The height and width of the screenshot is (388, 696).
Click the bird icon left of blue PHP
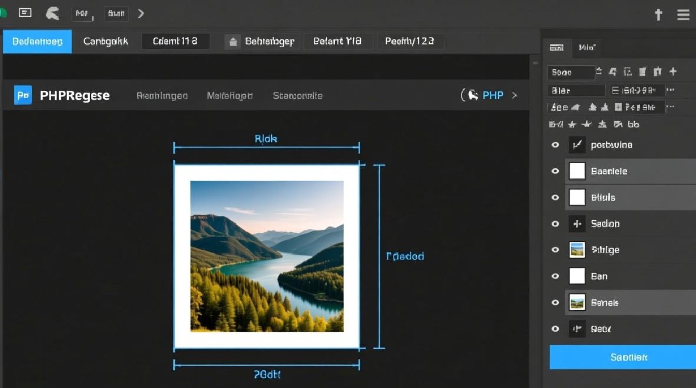click(x=472, y=95)
